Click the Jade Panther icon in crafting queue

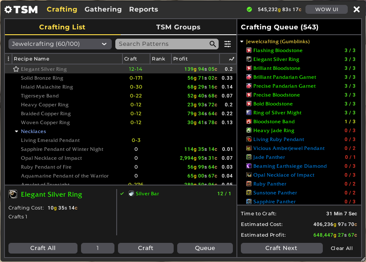tap(249, 157)
